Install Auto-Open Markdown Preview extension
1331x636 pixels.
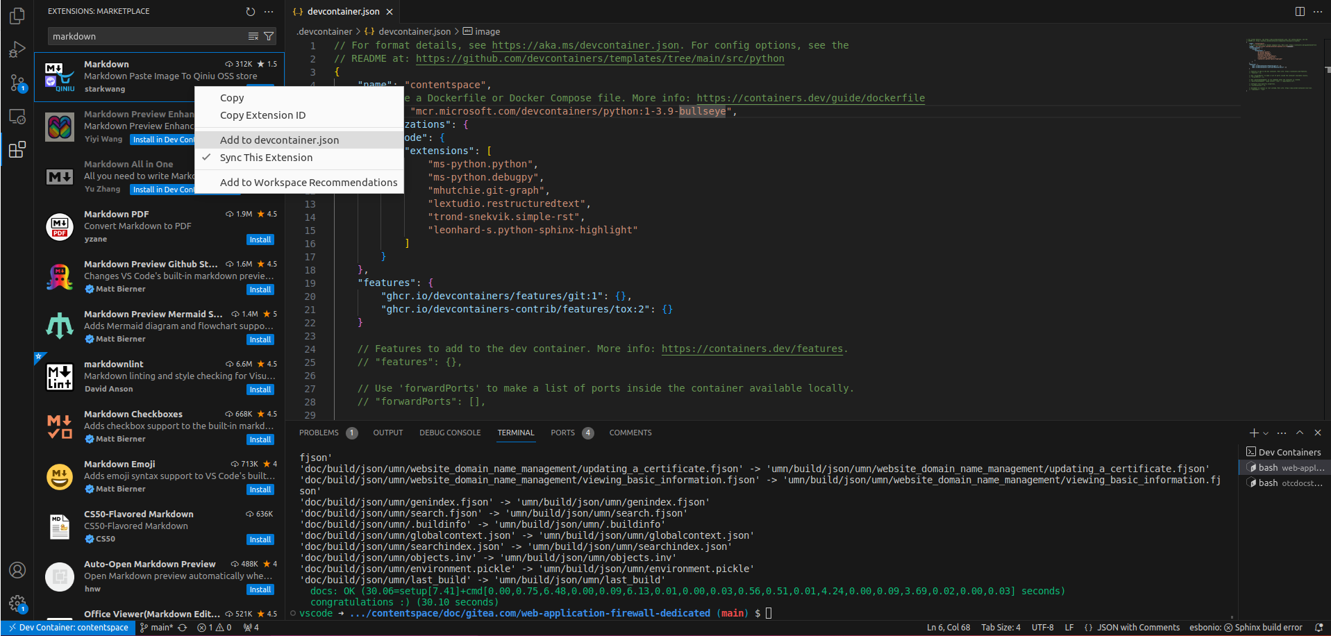pos(260,589)
